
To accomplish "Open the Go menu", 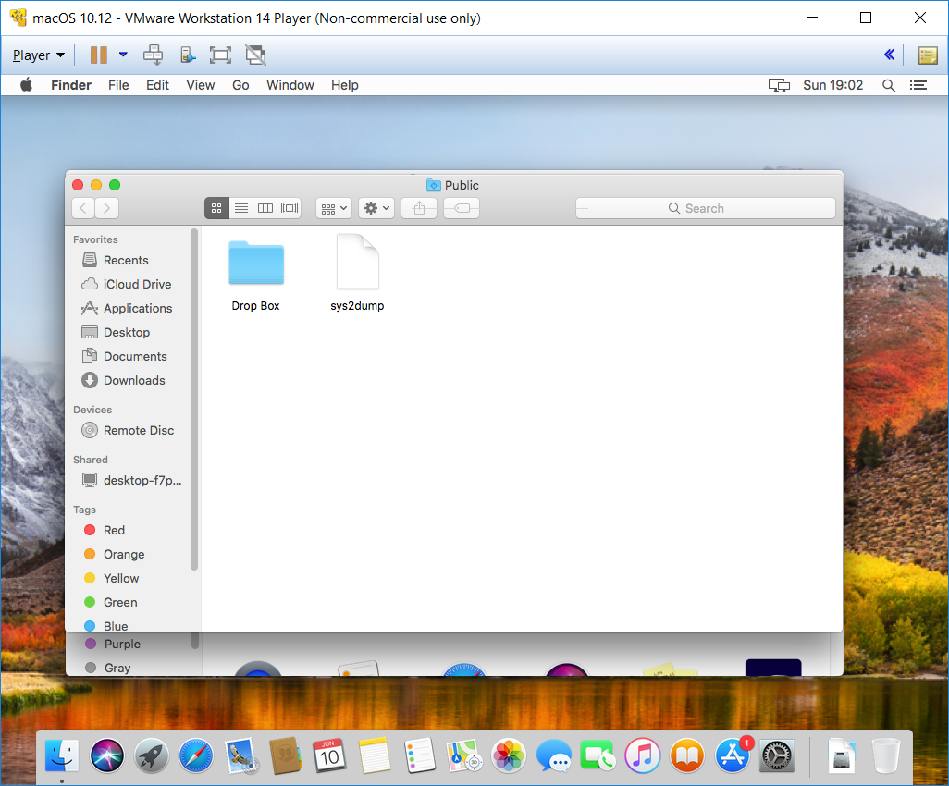I will [240, 85].
